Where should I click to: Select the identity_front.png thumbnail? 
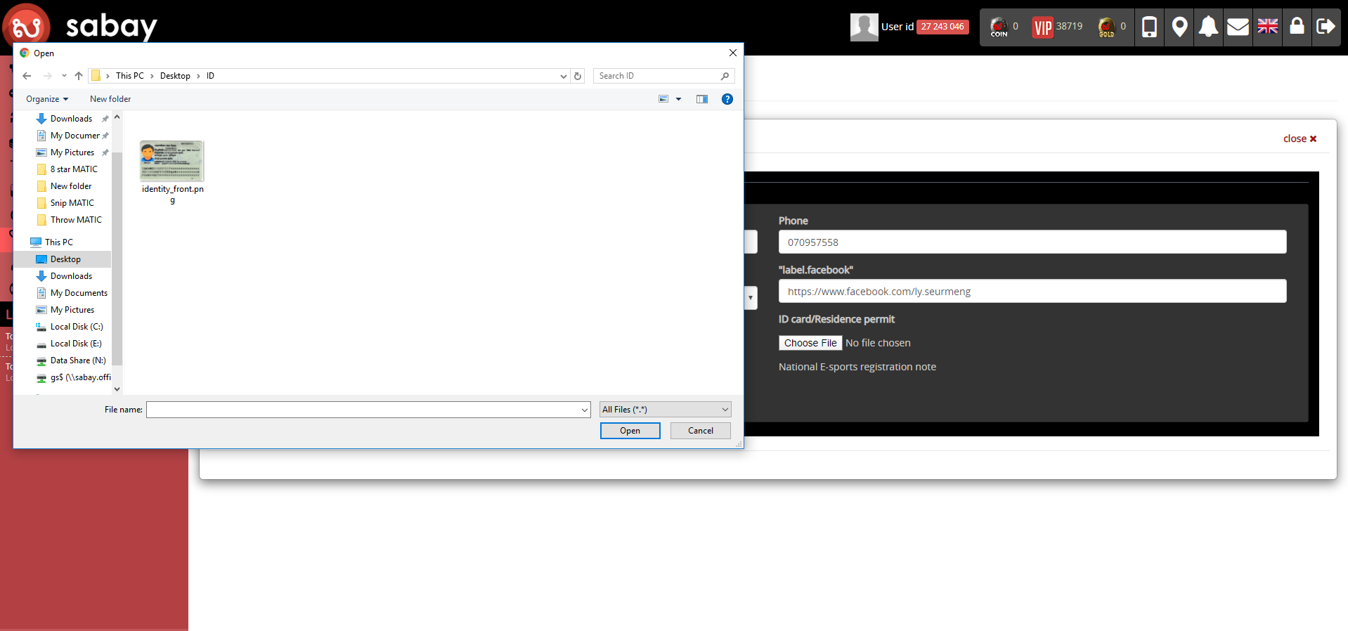click(x=172, y=162)
